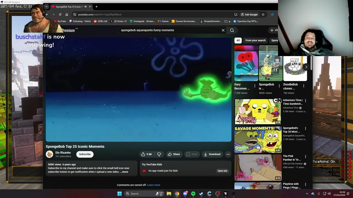This screenshot has height=198, width=353.
Task: Open the StreamElements bookmark
Action: [x=210, y=21]
